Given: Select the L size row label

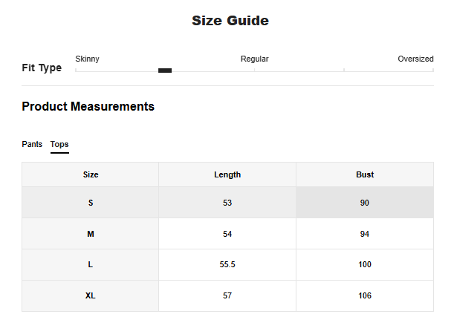Looking at the screenshot, I should point(91,265).
